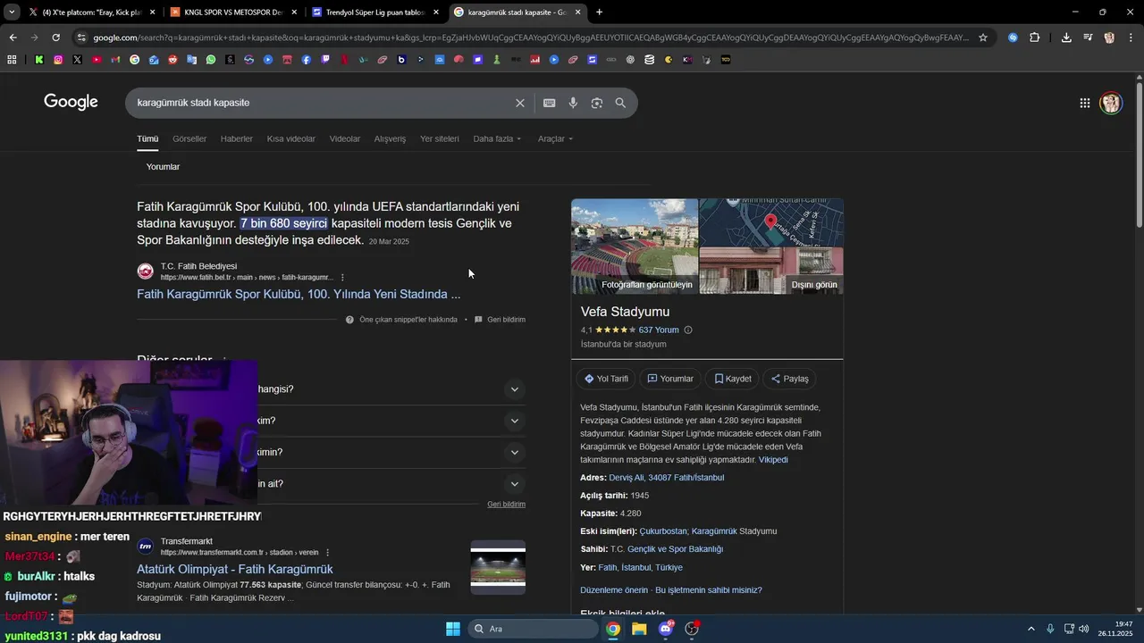Open Windows Start menu

click(x=453, y=629)
